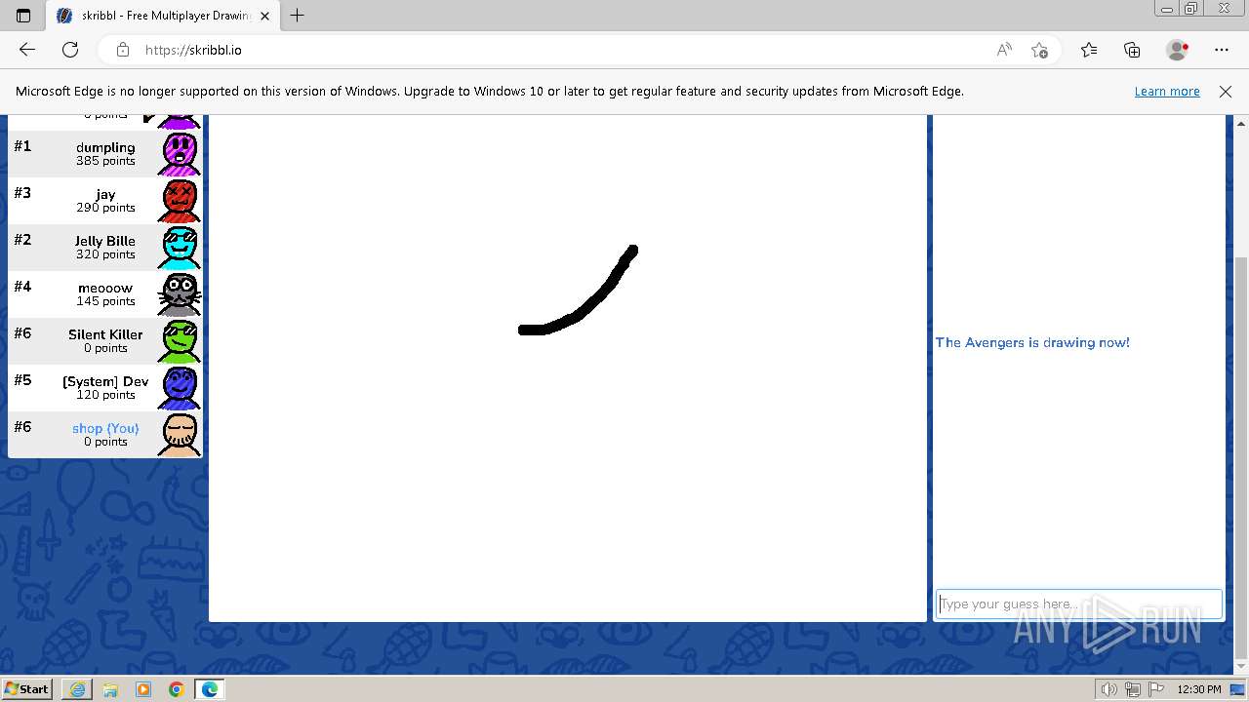The height and width of the screenshot is (702, 1249).
Task: Select player name dumpling
Action: [x=105, y=147]
